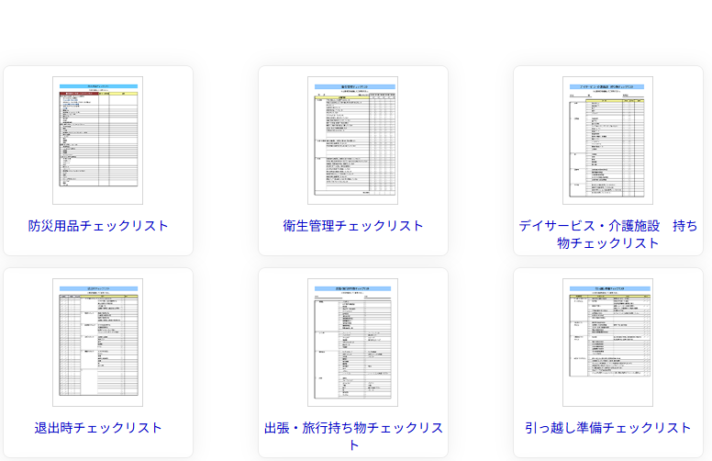Click the 衛生管理チェックリスト link
The height and width of the screenshot is (461, 712).
(353, 226)
